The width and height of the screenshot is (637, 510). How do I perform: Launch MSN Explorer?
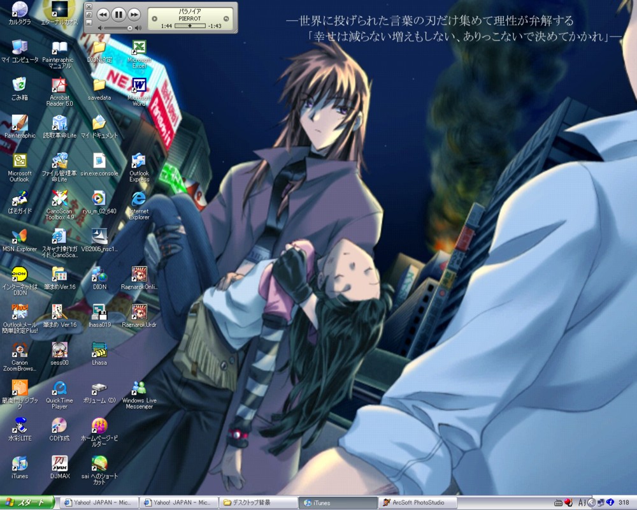click(x=20, y=240)
